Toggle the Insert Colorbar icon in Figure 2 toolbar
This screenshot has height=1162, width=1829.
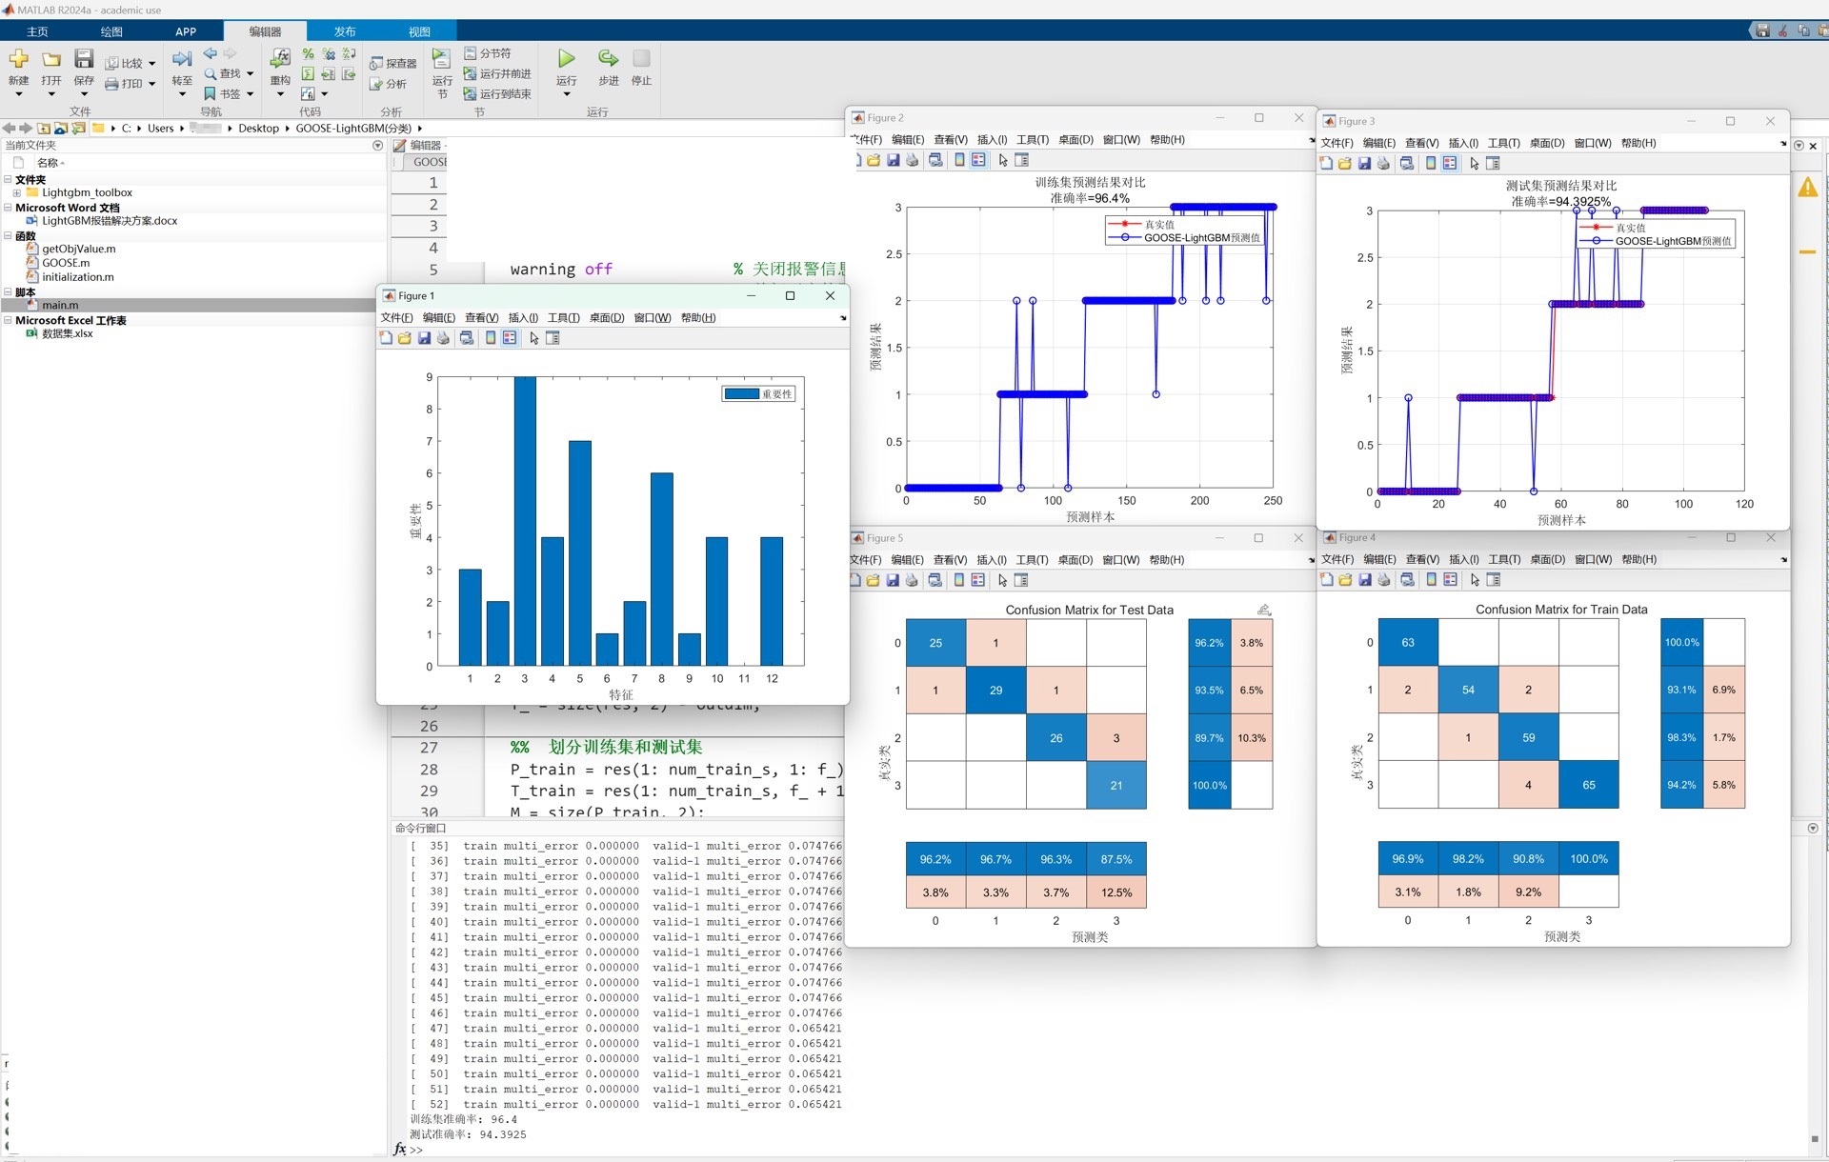click(x=959, y=160)
